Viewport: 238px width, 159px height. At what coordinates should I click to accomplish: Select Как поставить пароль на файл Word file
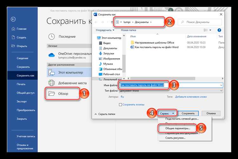coord(155,47)
